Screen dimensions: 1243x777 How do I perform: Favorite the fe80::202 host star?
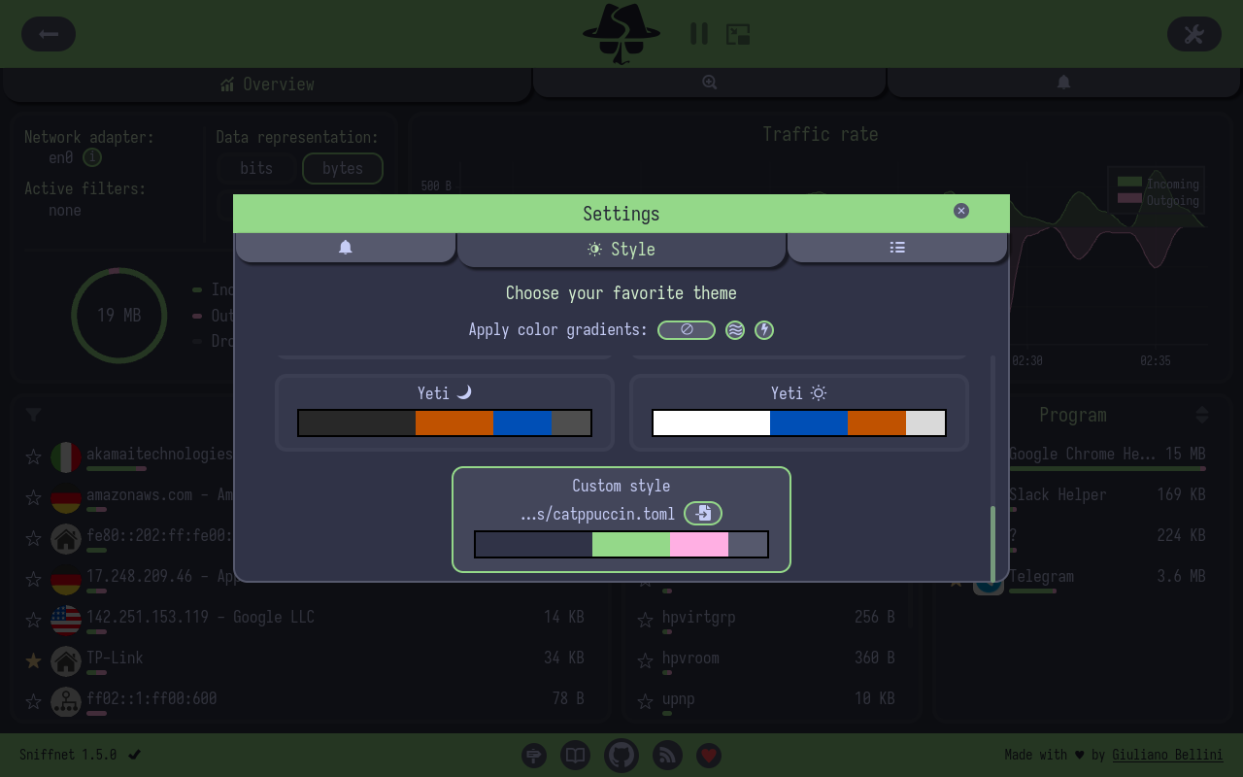coord(33,538)
